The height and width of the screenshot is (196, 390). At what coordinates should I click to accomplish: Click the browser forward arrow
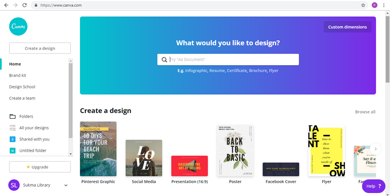pyautogui.click(x=16, y=5)
